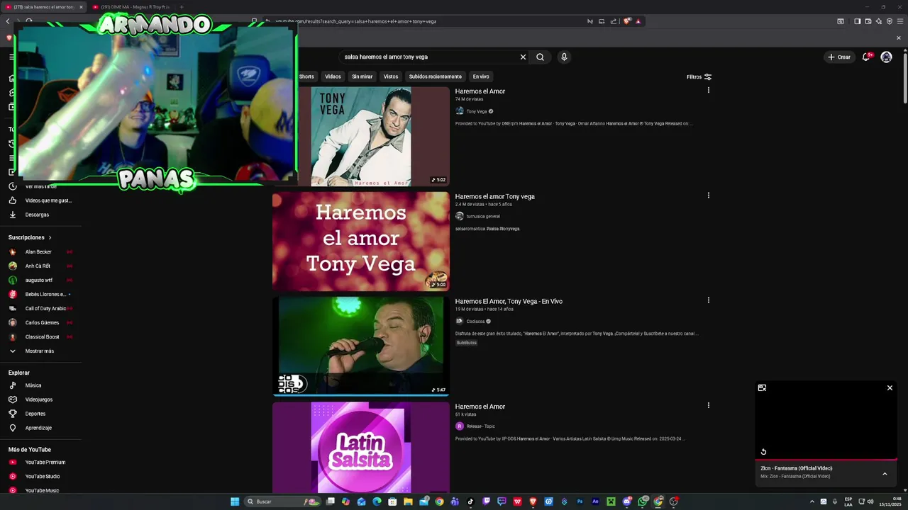Expand miniplayer to full watch page
The image size is (908, 510).
pos(762,387)
